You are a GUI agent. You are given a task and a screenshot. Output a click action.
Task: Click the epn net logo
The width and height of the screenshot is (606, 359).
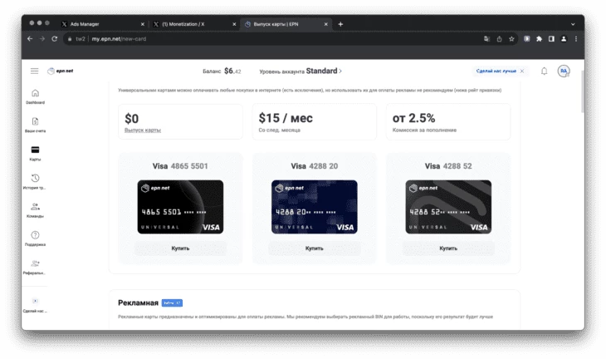pos(61,71)
